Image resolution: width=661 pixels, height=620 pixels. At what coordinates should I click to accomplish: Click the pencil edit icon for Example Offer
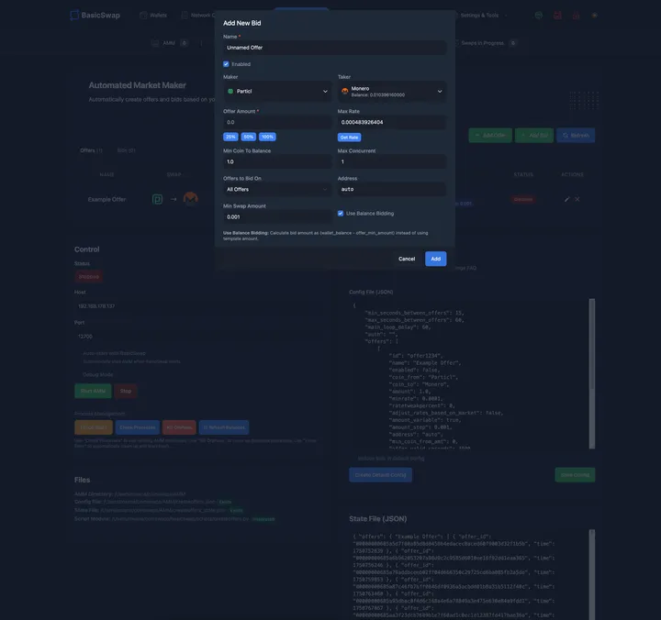(567, 199)
